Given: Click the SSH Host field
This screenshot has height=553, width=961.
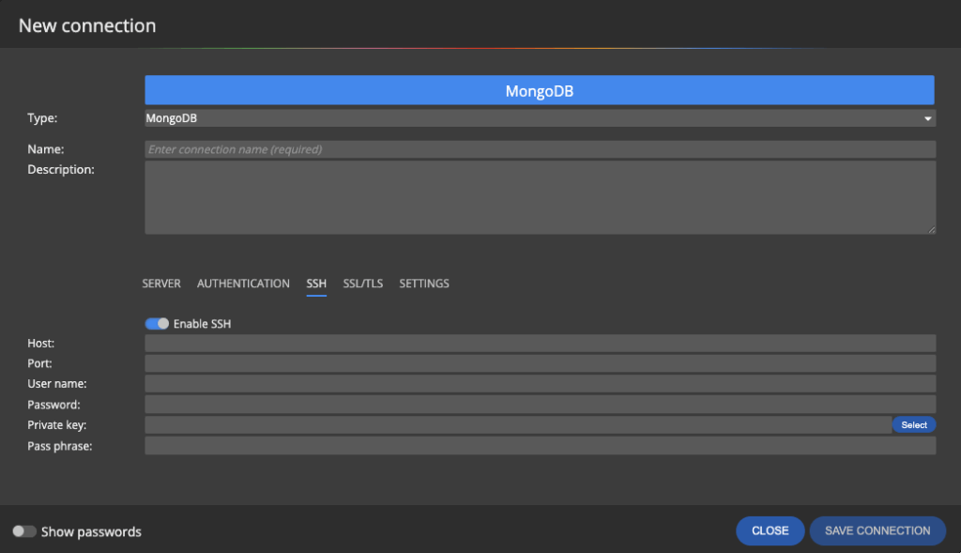Looking at the screenshot, I should tap(540, 344).
